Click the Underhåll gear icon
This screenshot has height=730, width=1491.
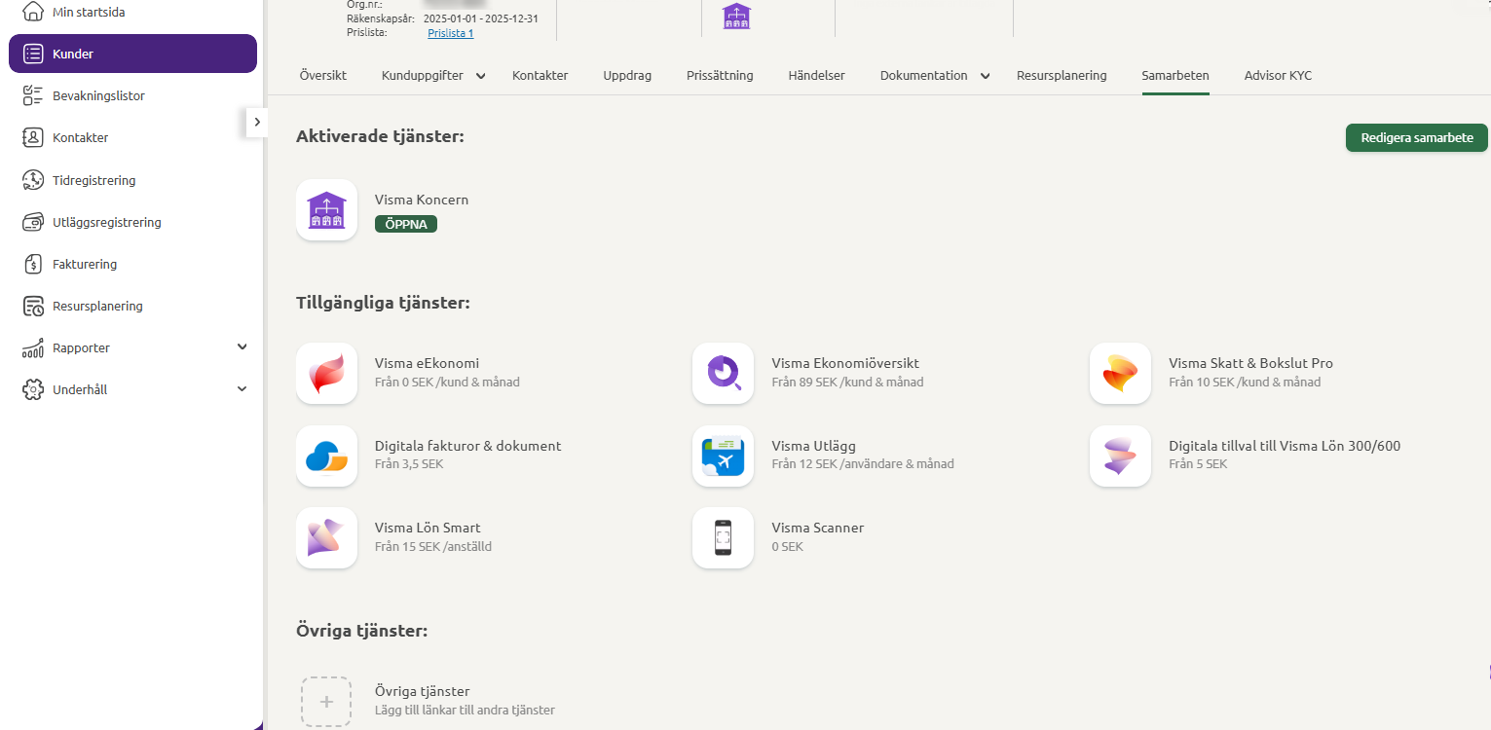coord(33,389)
